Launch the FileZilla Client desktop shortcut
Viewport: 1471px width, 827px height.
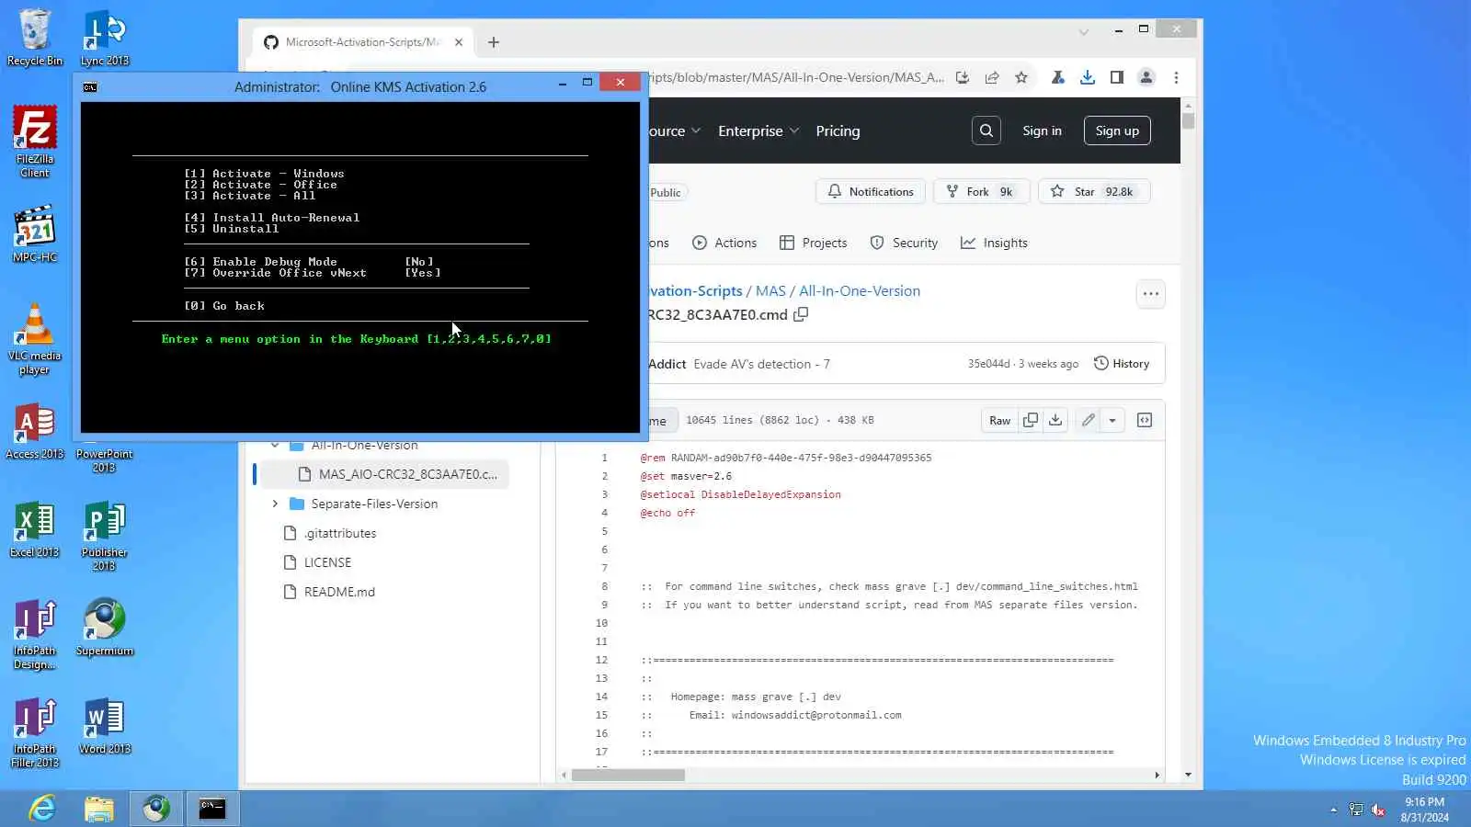click(x=35, y=142)
